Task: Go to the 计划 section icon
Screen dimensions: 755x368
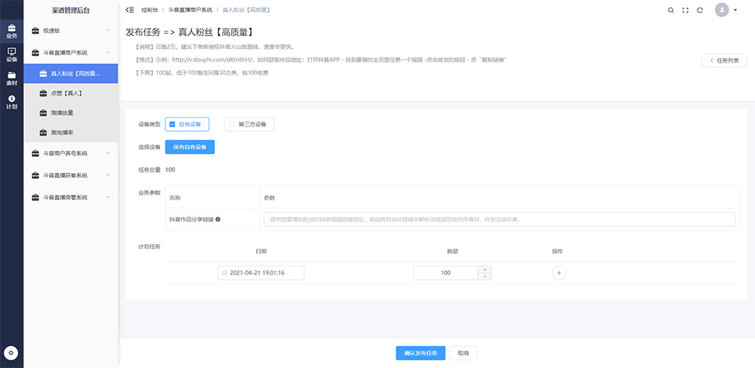Action: [11, 102]
